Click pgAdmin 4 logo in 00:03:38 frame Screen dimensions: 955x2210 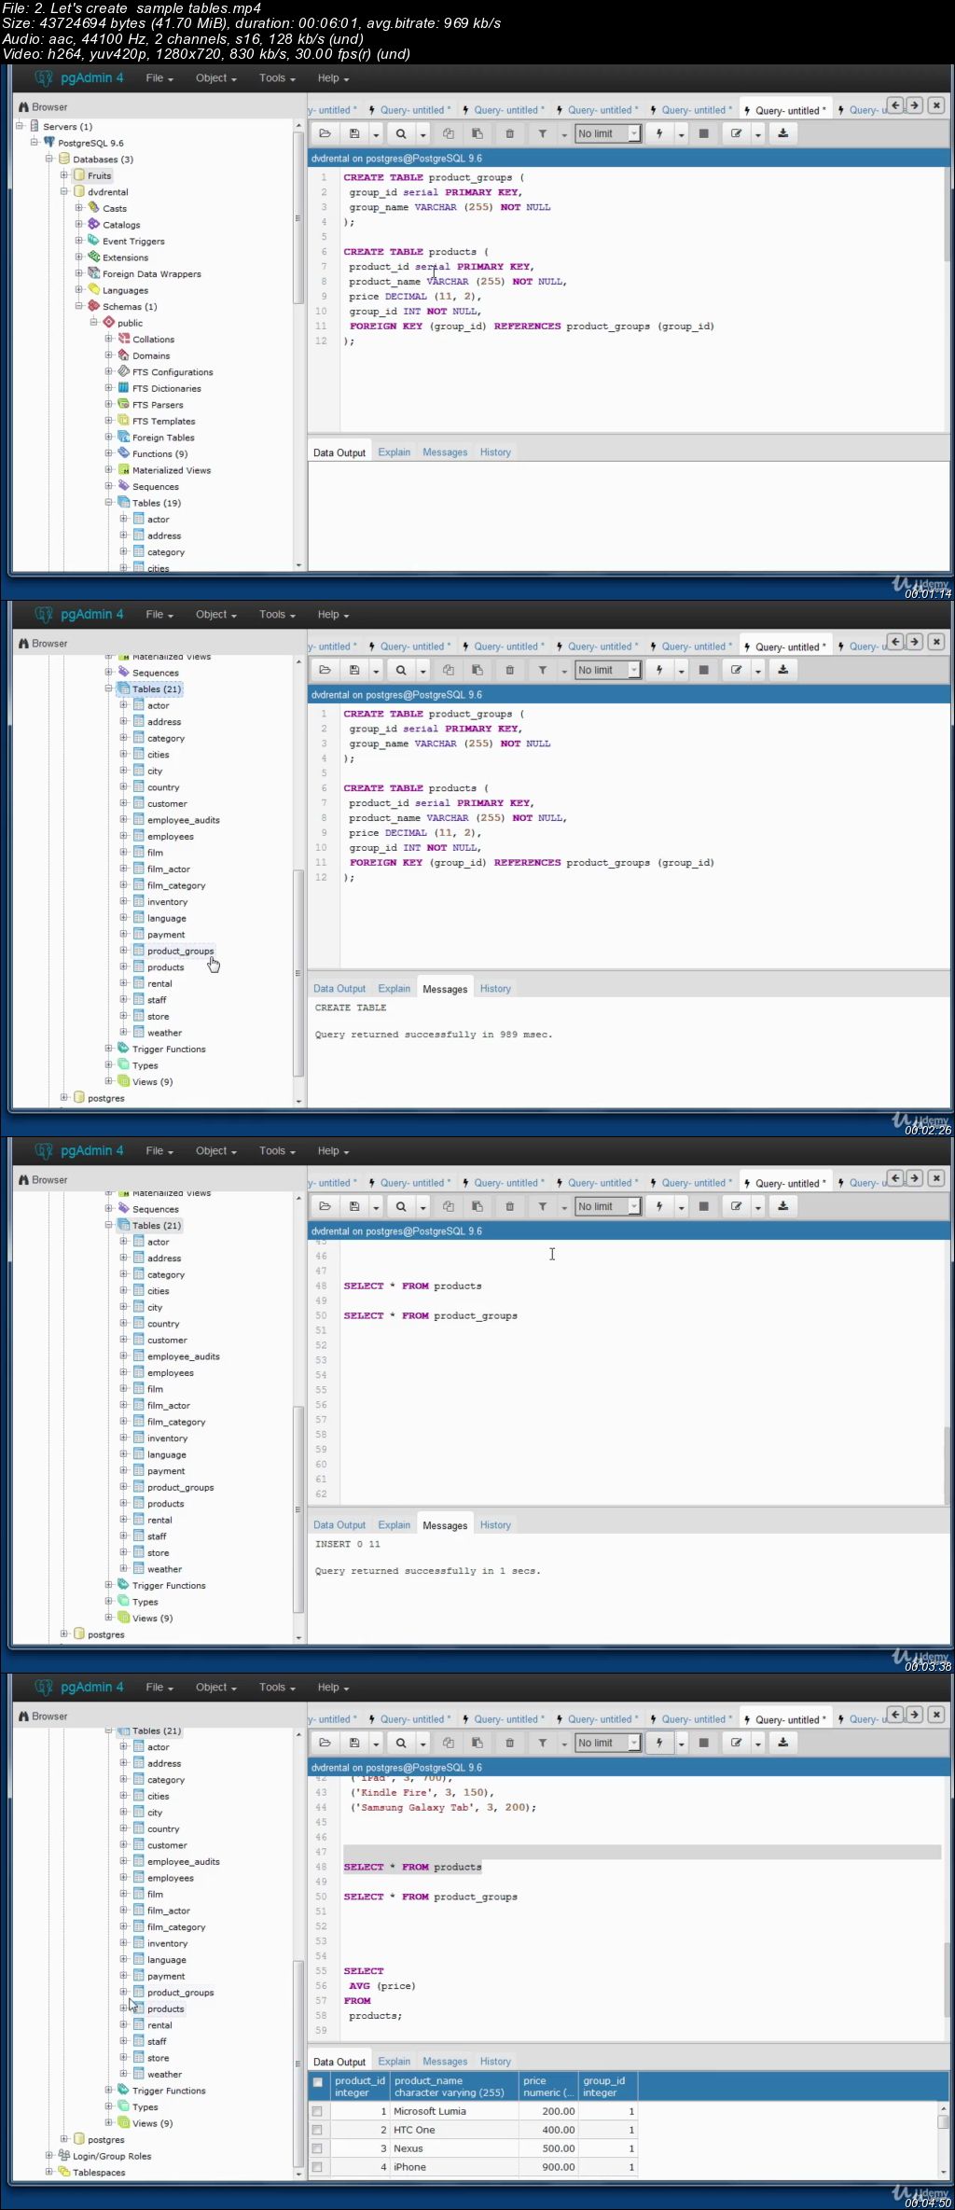(79, 1151)
